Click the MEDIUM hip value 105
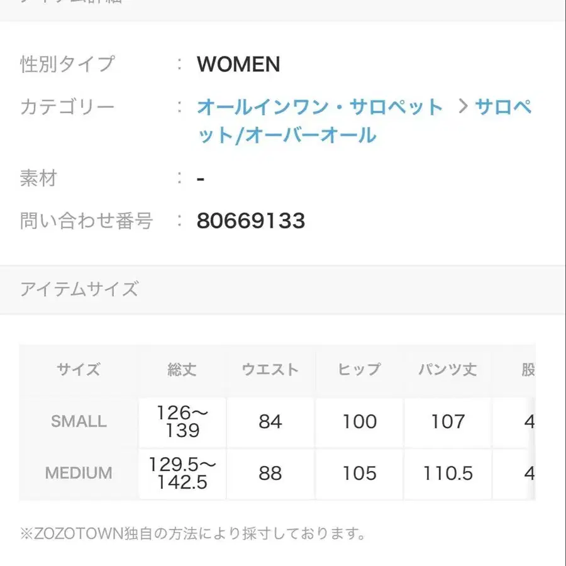Screen dimensions: 566x566 pyautogui.click(x=359, y=473)
